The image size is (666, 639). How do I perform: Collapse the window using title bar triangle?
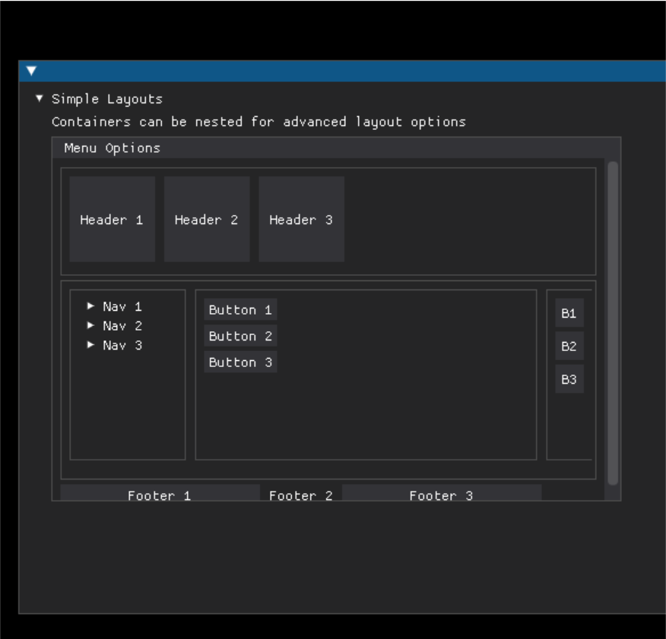[x=31, y=71]
